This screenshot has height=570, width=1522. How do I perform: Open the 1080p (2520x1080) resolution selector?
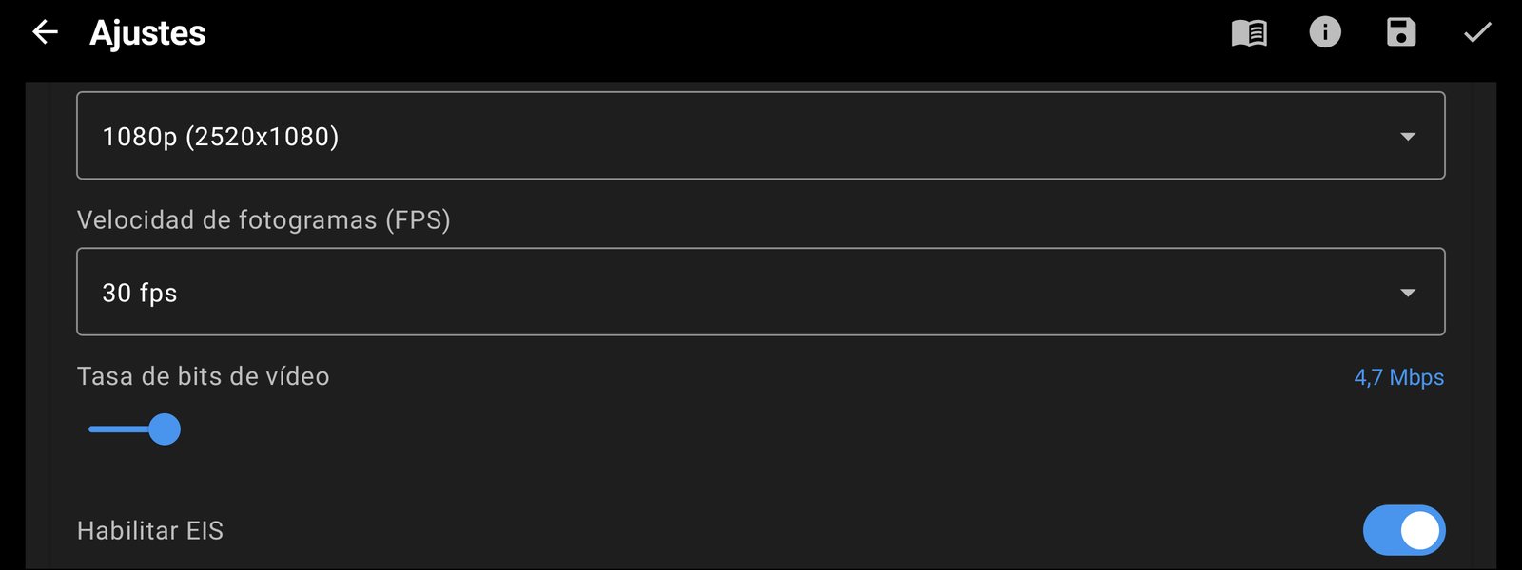click(761, 135)
